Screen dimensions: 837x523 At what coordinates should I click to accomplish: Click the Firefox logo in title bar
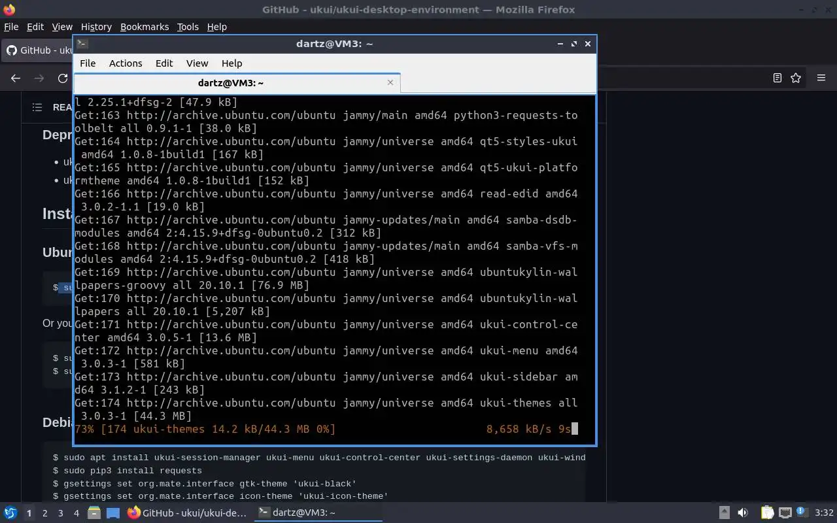9,9
